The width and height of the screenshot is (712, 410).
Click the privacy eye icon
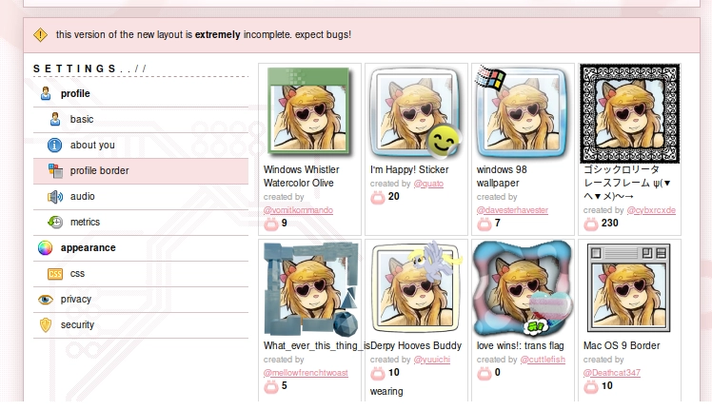tap(46, 300)
